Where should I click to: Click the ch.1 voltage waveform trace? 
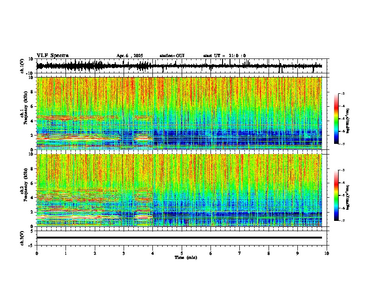pos(179,66)
